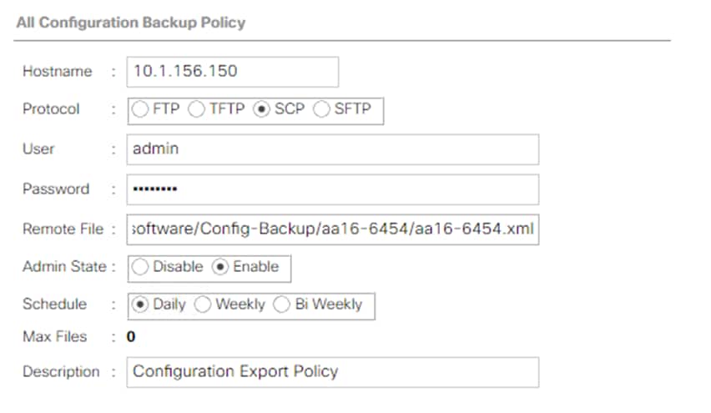Set Admin State to Disable
The height and width of the screenshot is (413, 711).
(x=141, y=268)
